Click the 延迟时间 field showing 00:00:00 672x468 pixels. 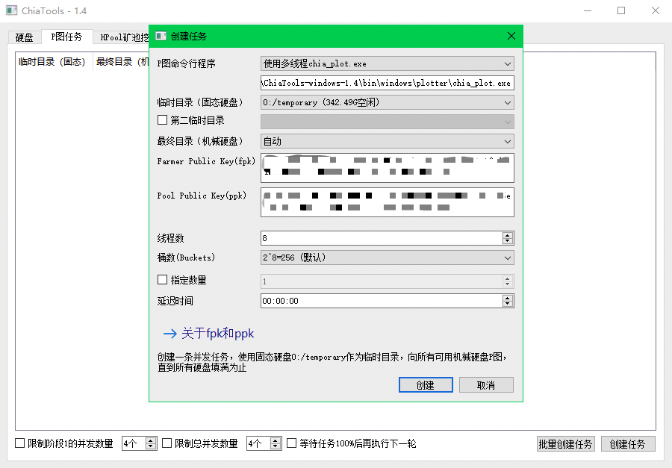(x=381, y=301)
